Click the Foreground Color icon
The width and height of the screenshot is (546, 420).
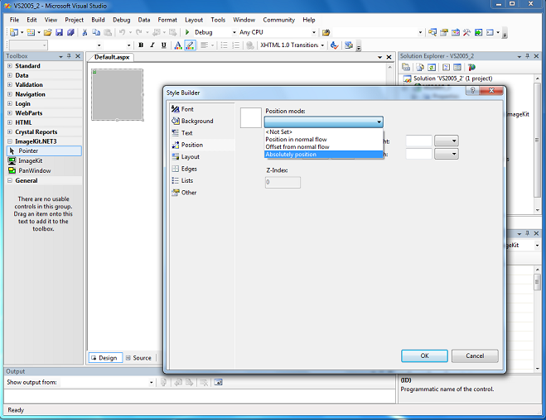click(x=178, y=45)
